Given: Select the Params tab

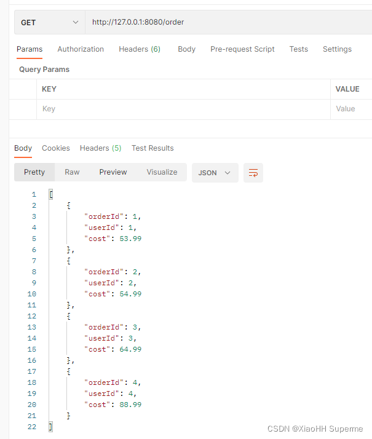Looking at the screenshot, I should tap(30, 49).
